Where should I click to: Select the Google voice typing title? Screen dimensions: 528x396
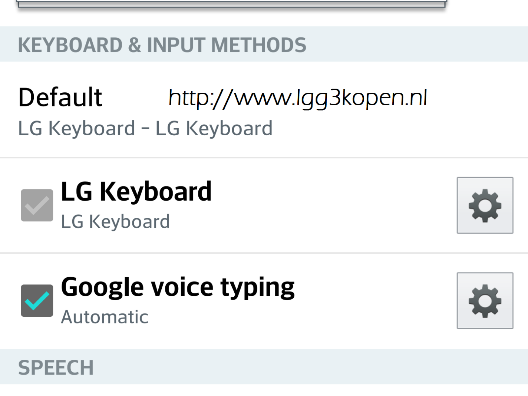coord(178,287)
